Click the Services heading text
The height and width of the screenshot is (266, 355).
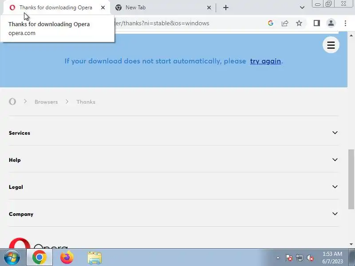20,133
